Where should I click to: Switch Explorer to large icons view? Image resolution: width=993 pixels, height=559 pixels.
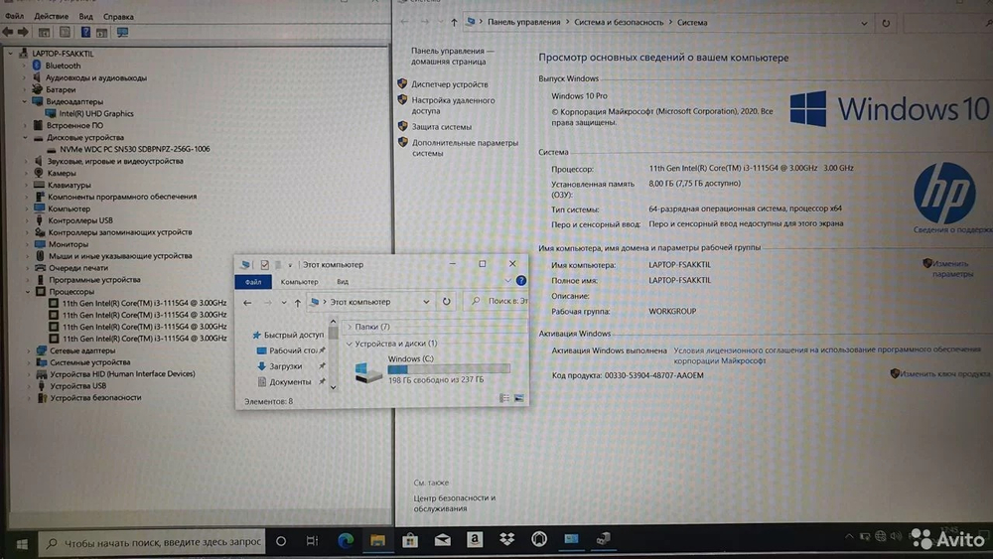click(518, 398)
